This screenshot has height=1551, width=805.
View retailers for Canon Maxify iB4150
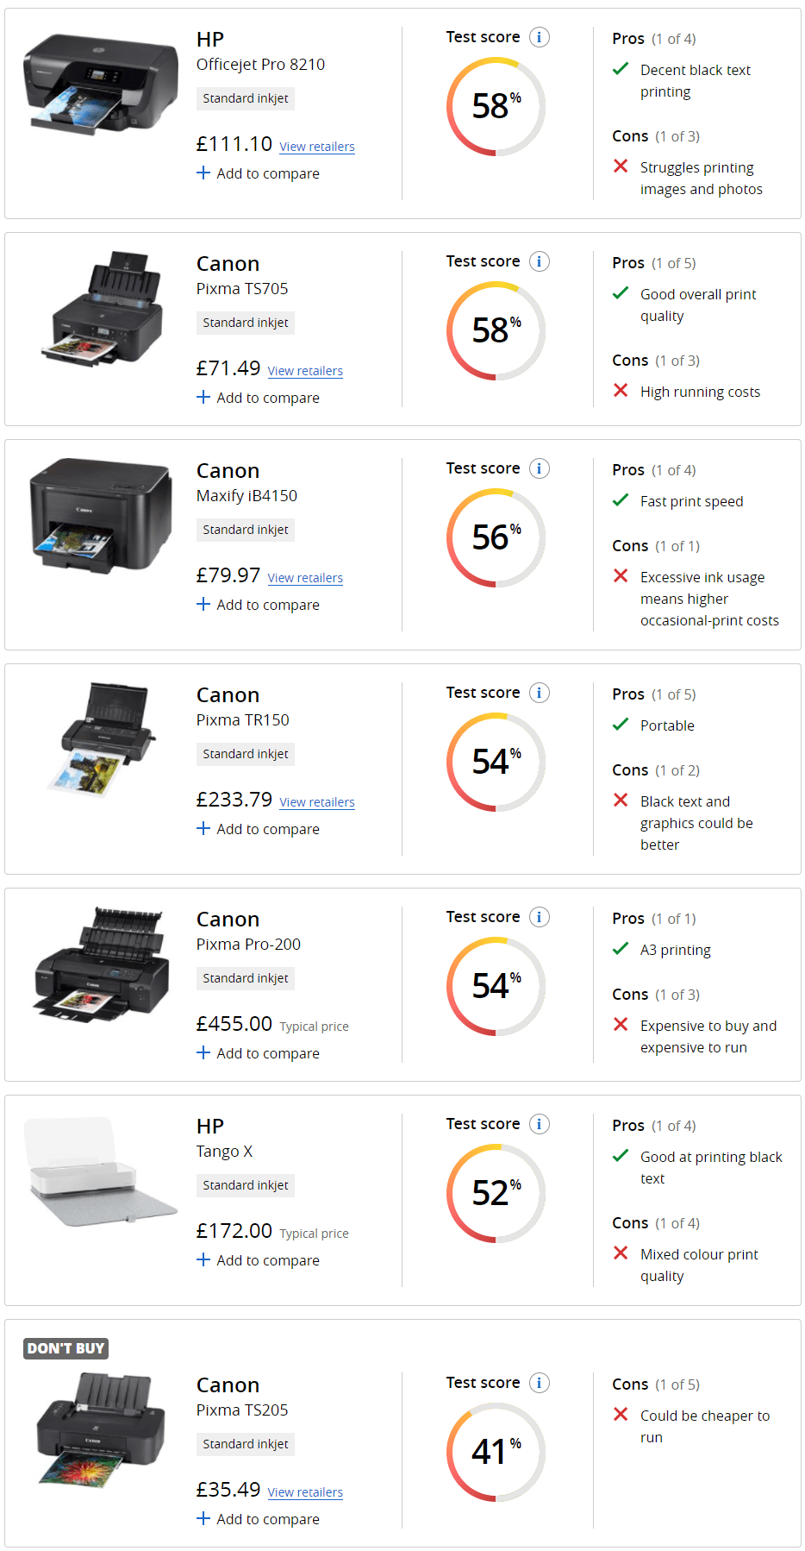pos(305,578)
